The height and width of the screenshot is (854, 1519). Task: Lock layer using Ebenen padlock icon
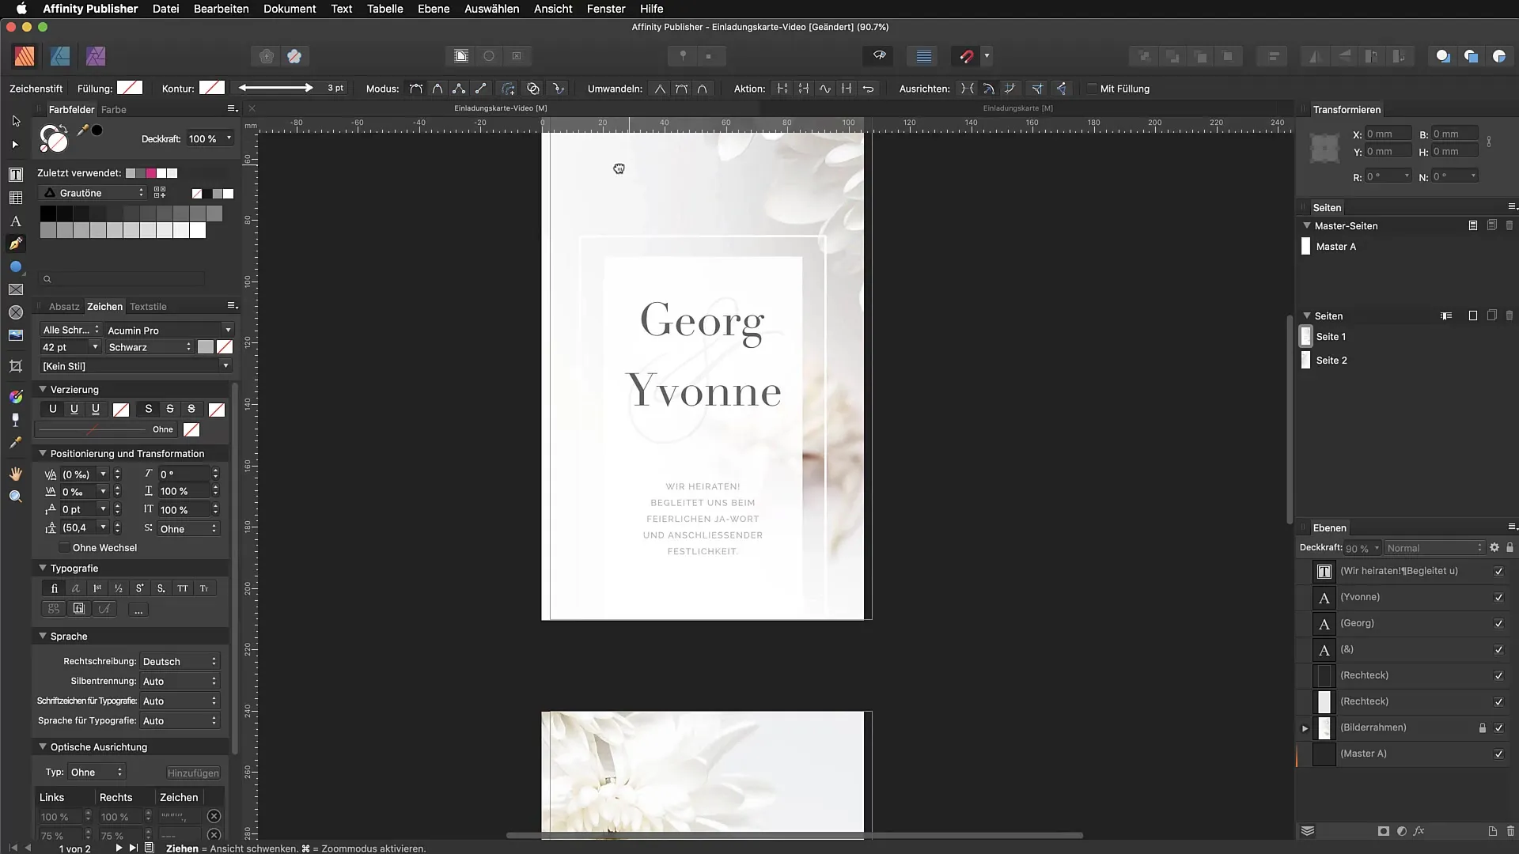pyautogui.click(x=1510, y=547)
